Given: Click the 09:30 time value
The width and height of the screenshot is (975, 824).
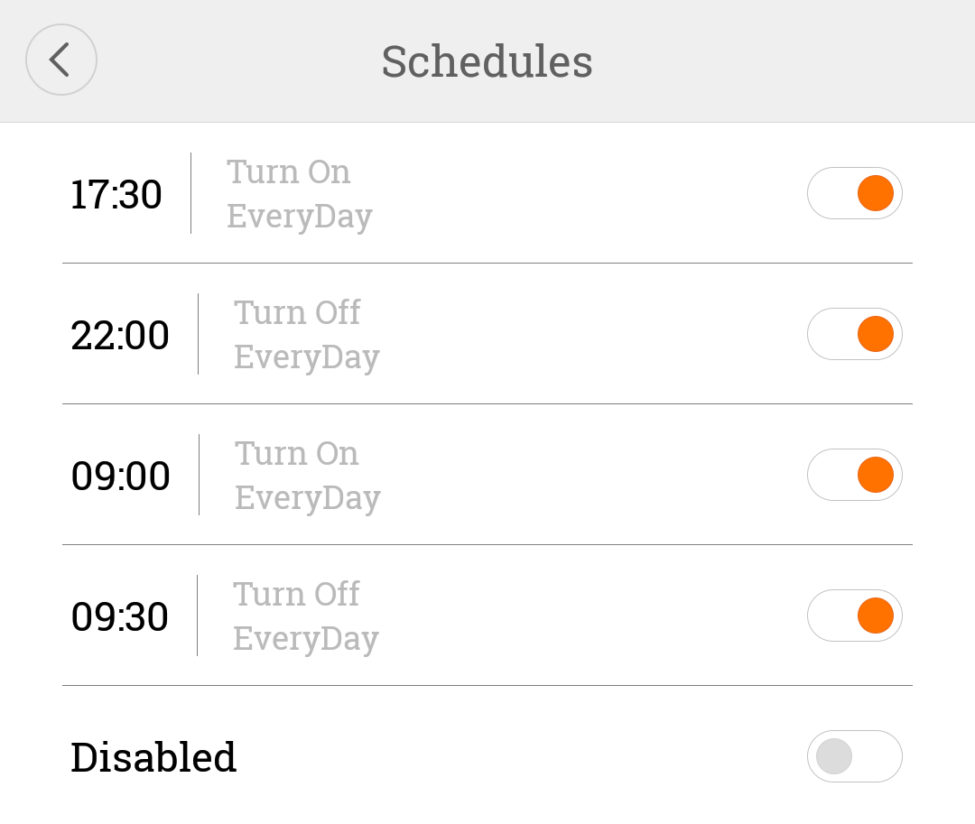Looking at the screenshot, I should point(120,617).
